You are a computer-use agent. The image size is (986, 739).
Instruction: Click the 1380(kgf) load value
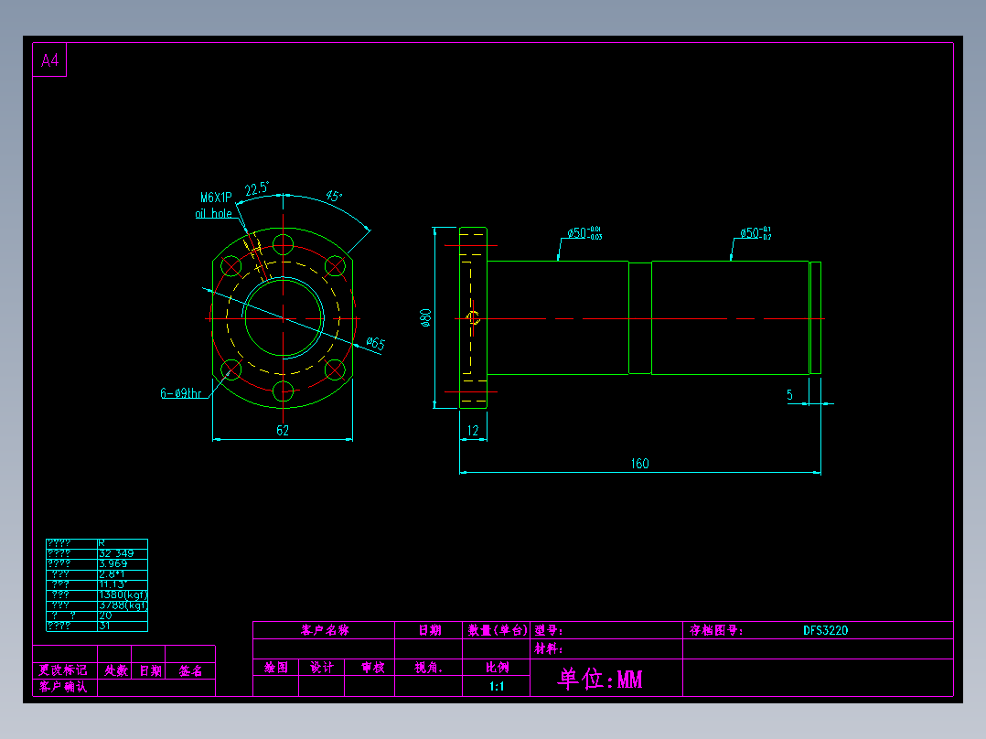pos(123,594)
